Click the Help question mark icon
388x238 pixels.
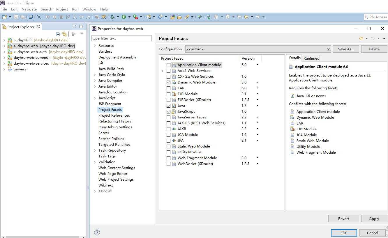[97, 232]
